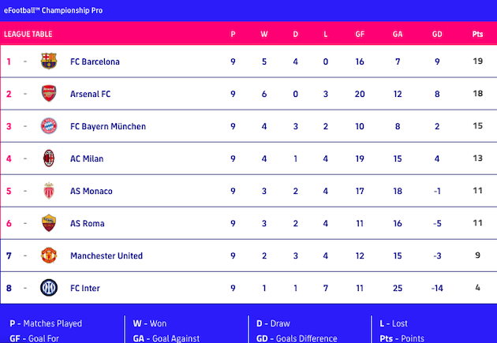Viewport: 497px width, 343px height.
Task: Click the Arsenal FC club crest
Action: tap(49, 94)
